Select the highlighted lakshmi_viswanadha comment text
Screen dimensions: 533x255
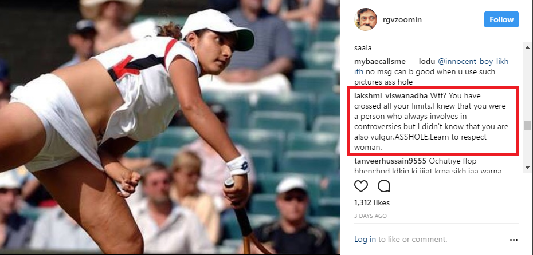[x=432, y=122]
